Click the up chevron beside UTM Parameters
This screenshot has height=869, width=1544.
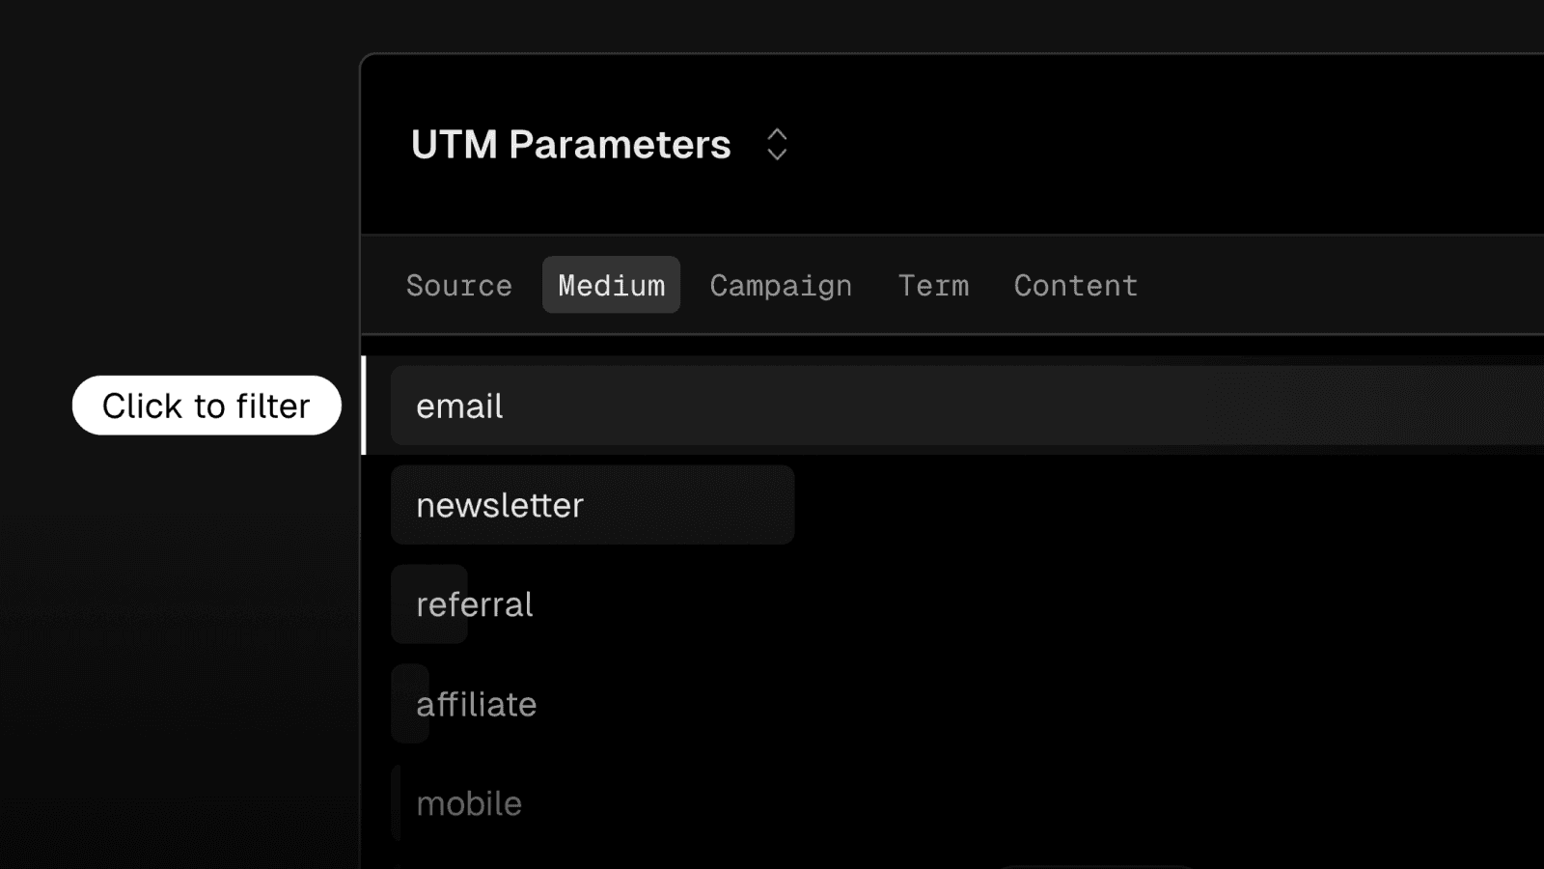[x=777, y=134]
